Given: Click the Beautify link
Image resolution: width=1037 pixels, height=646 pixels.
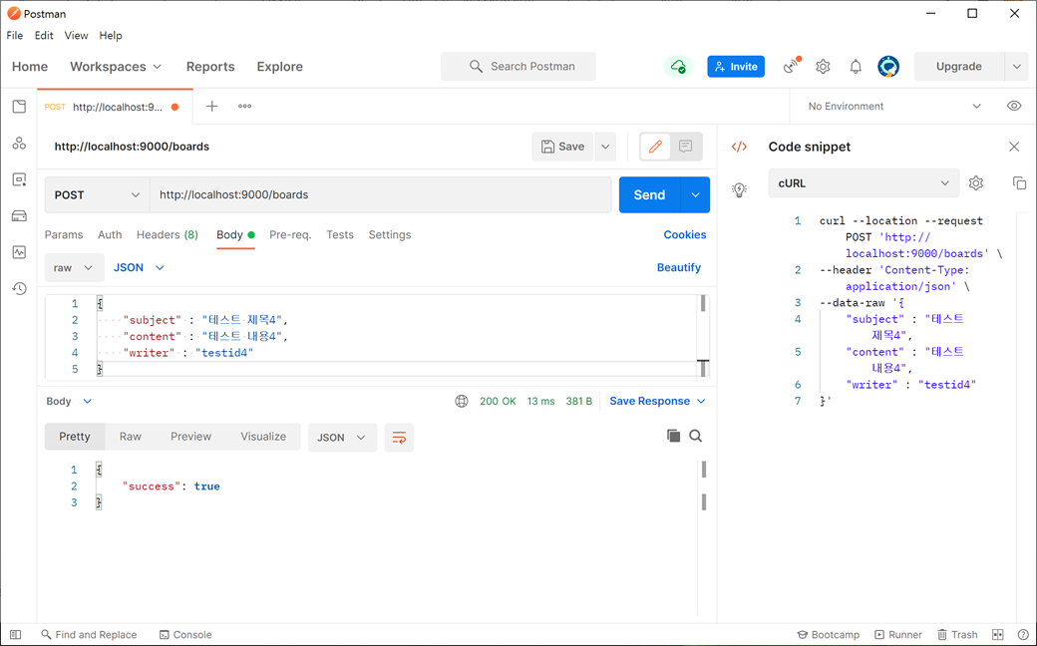Looking at the screenshot, I should coord(679,267).
